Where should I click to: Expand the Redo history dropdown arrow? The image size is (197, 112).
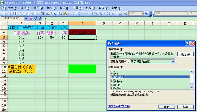click(90, 14)
